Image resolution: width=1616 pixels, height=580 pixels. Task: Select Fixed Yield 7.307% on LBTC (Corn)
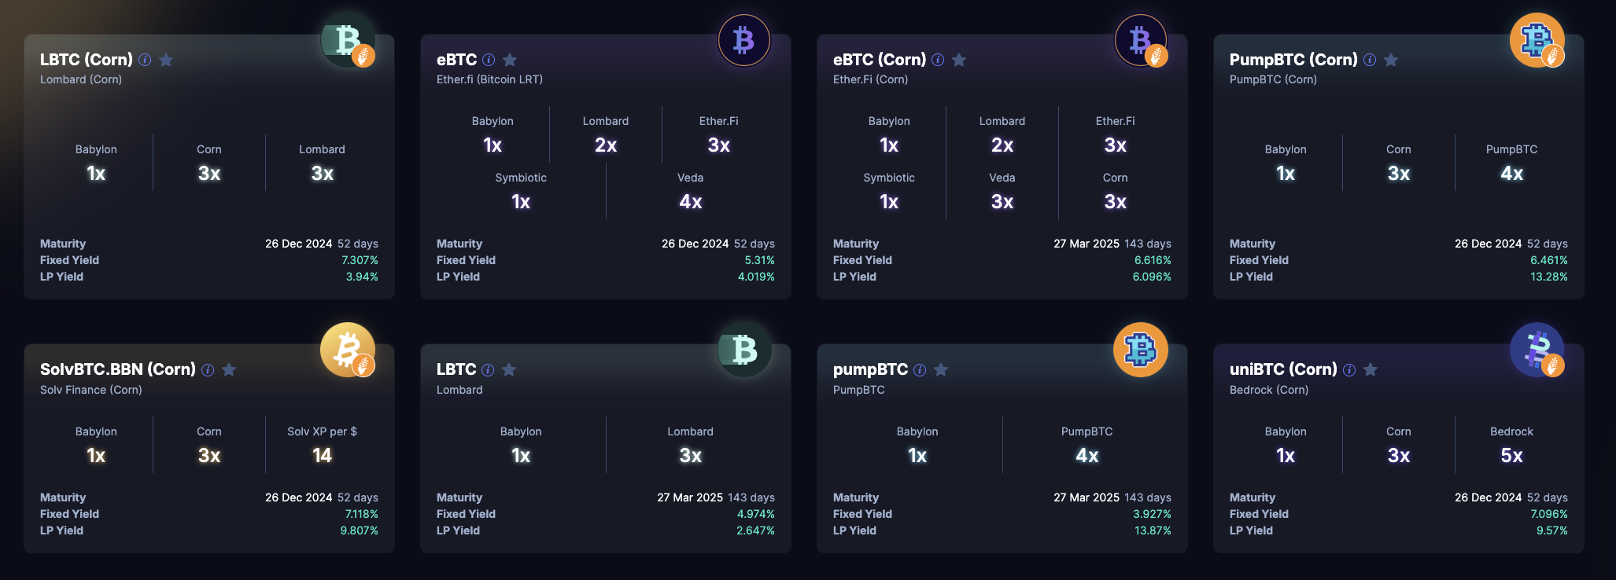[360, 260]
